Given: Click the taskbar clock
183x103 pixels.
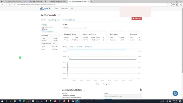Looking at the screenshot, I should coord(175,101).
